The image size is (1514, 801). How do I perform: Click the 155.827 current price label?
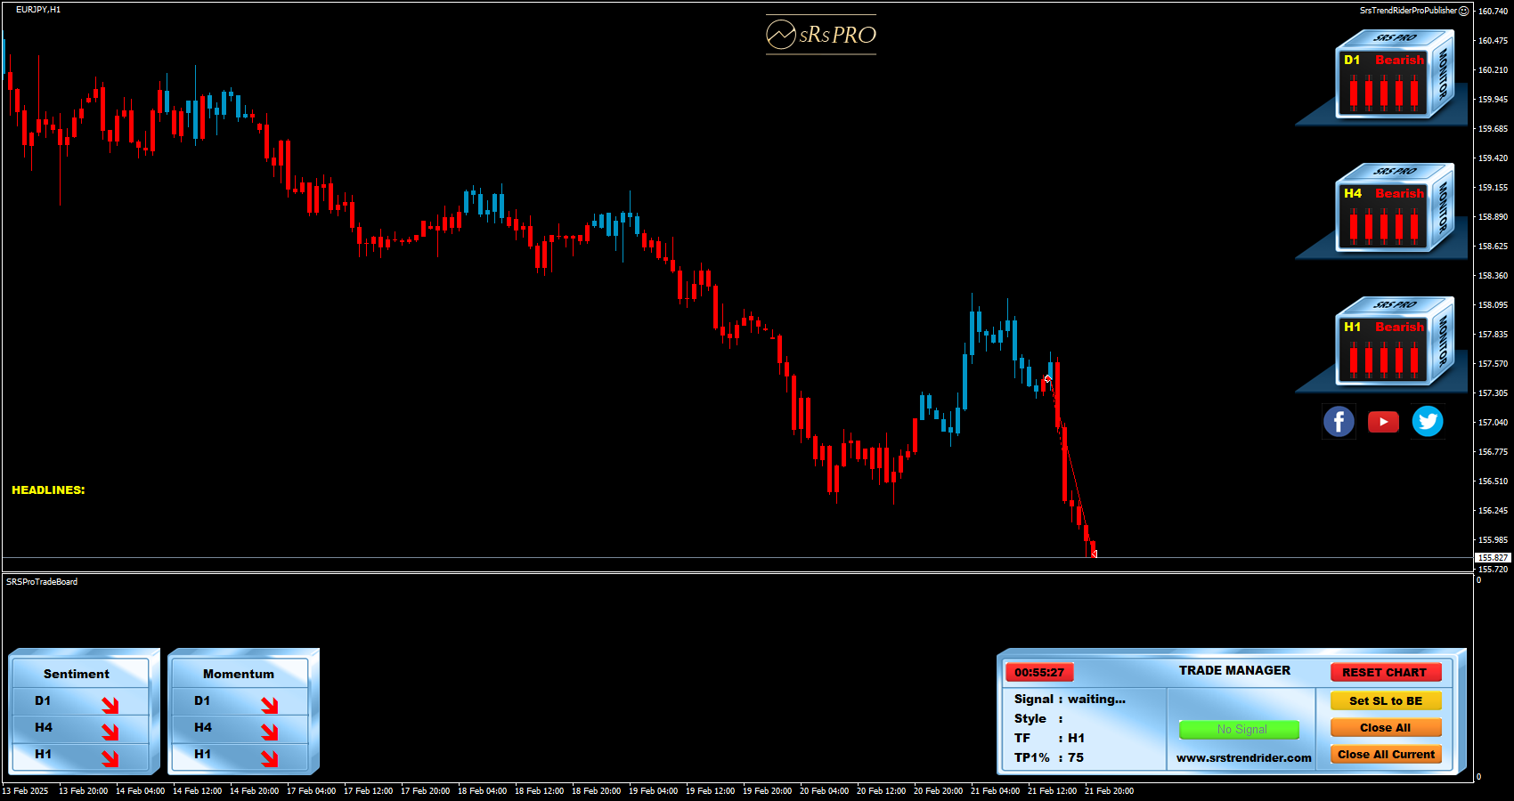(1494, 558)
